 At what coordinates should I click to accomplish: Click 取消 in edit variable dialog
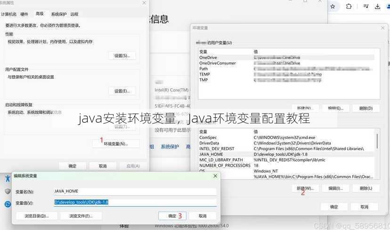(x=203, y=216)
